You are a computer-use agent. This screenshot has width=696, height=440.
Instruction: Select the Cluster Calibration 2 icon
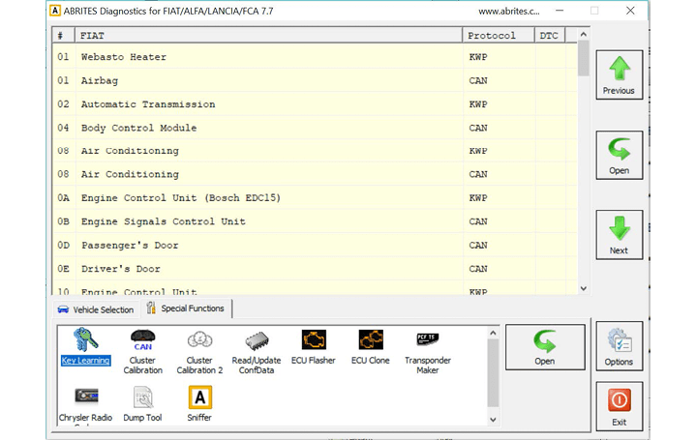click(x=199, y=341)
